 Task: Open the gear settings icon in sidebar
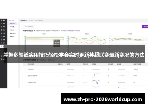[x=1, y=59]
